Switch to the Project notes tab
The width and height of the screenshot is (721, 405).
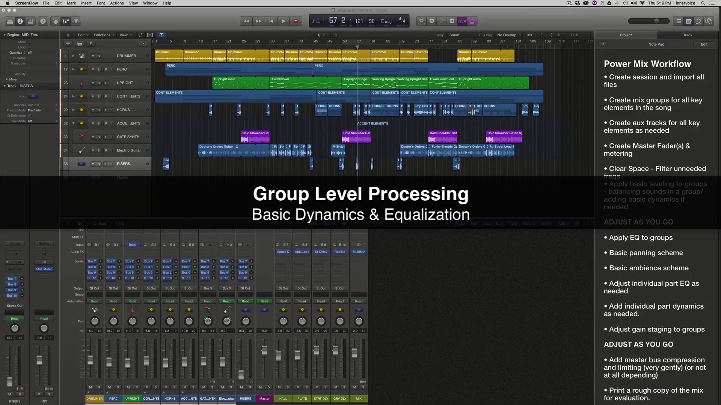[x=626, y=35]
